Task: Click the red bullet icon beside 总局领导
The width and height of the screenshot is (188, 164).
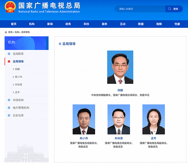Action: 9,61
